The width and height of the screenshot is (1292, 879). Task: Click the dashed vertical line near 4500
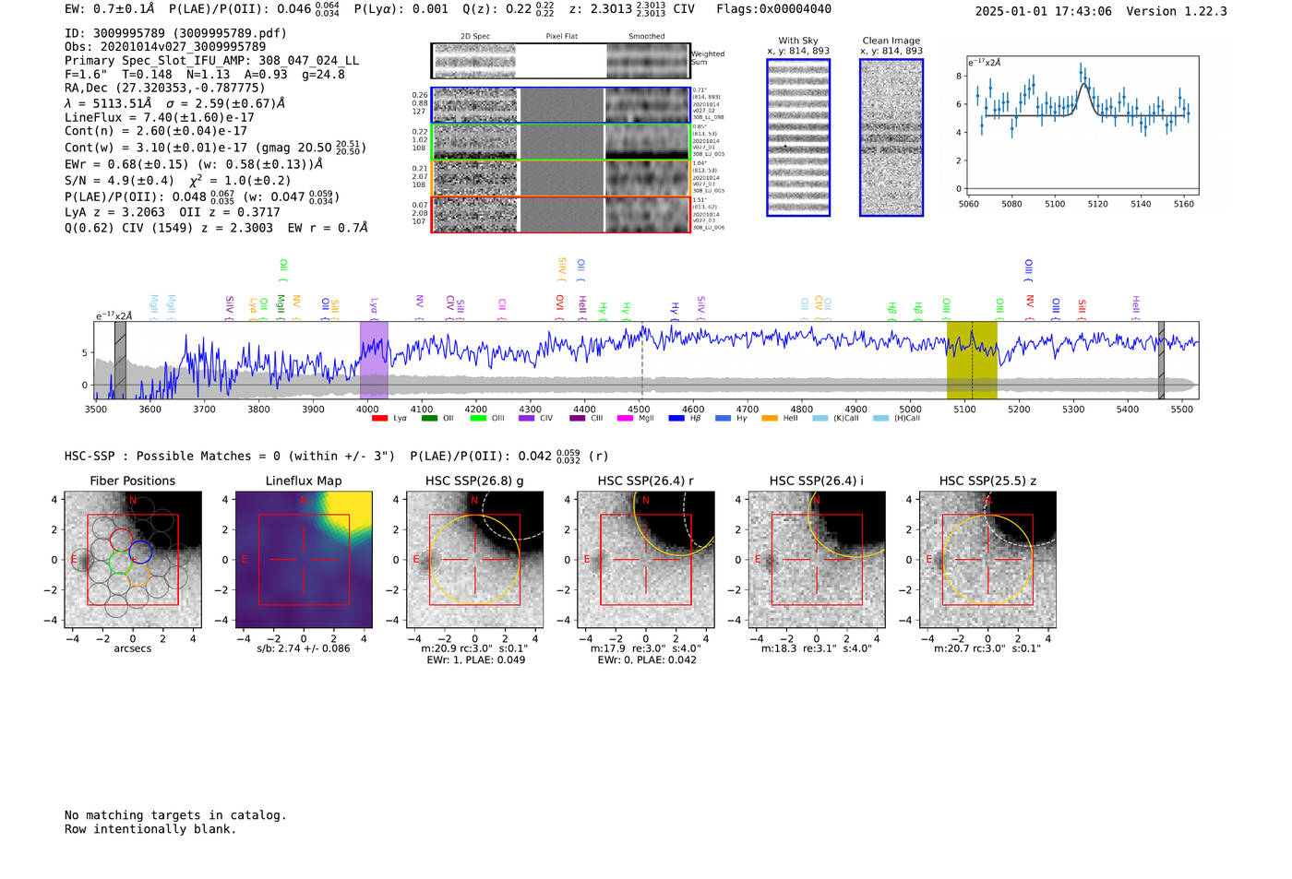point(642,360)
